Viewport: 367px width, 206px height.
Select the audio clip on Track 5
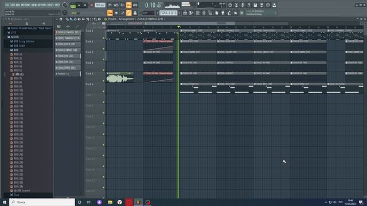pos(120,77)
